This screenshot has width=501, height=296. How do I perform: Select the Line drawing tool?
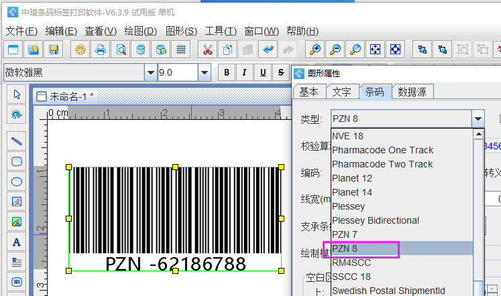[x=17, y=141]
